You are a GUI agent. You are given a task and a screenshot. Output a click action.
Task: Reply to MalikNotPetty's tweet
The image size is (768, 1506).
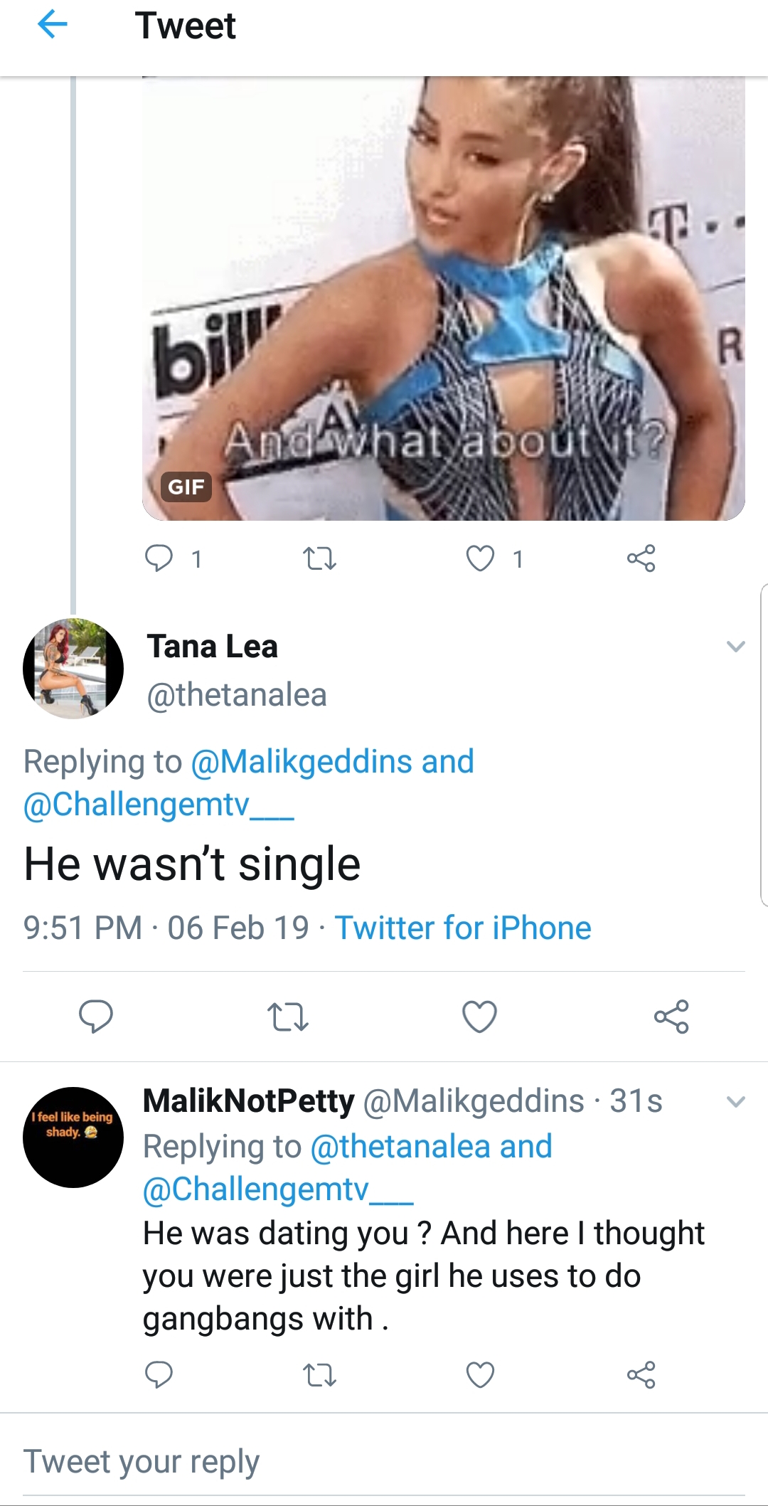point(159,1375)
